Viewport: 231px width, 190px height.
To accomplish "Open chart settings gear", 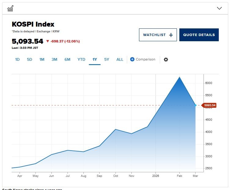I will 166,60.
